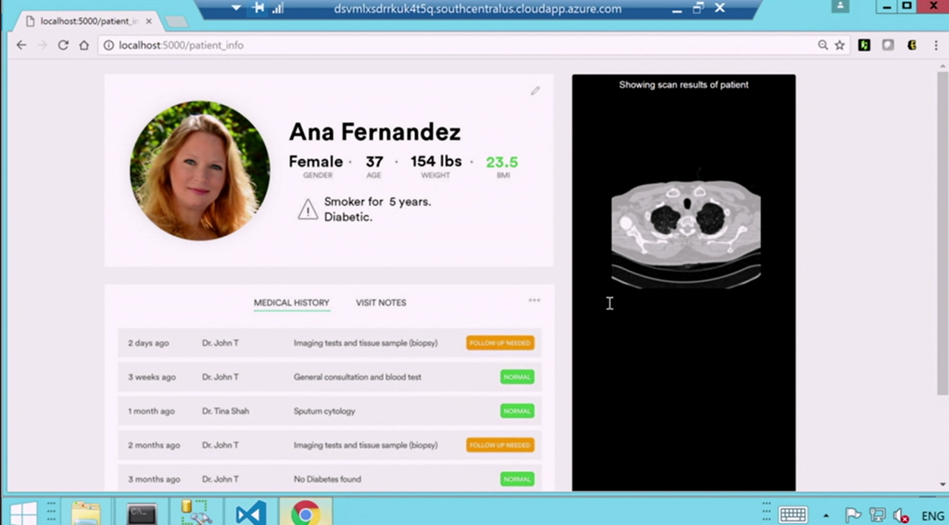The width and height of the screenshot is (949, 525).
Task: Click the page's vertical scrollbar
Action: pyautogui.click(x=942, y=231)
